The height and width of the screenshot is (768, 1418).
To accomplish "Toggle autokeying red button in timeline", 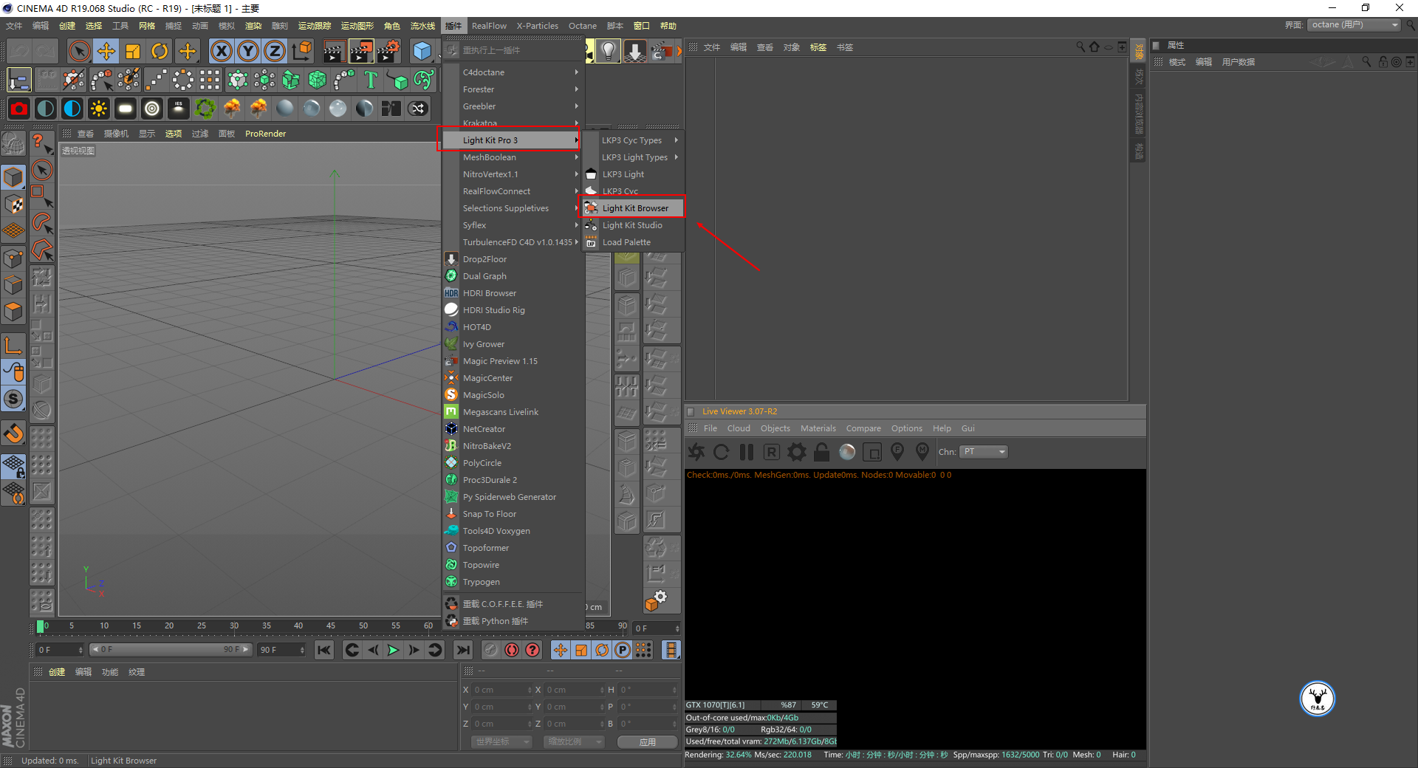I will pyautogui.click(x=512, y=650).
